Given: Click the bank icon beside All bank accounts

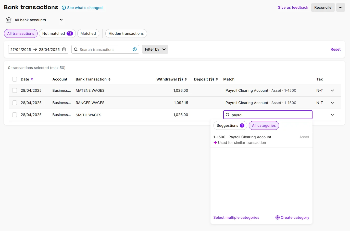Looking at the screenshot, I should tap(9, 20).
